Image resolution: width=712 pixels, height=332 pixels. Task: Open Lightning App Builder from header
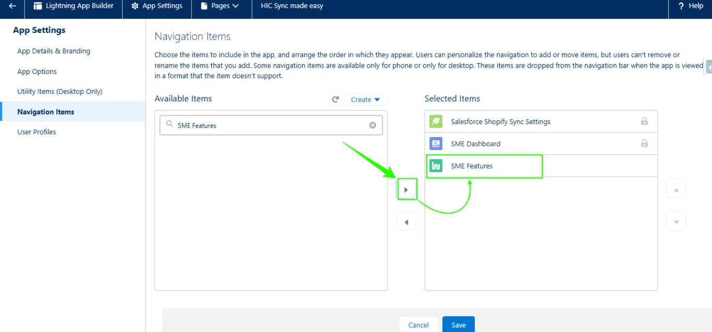pyautogui.click(x=74, y=6)
